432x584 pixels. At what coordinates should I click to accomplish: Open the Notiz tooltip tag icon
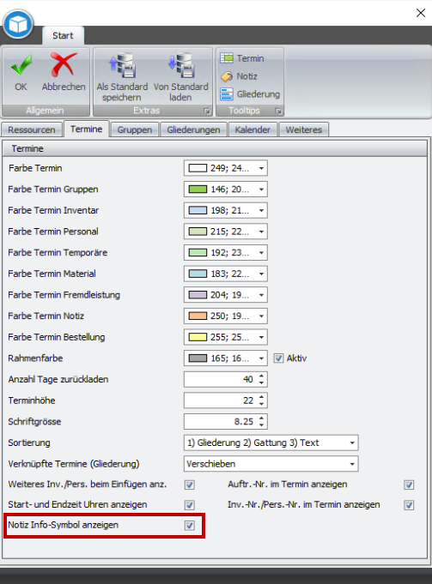pyautogui.click(x=227, y=76)
